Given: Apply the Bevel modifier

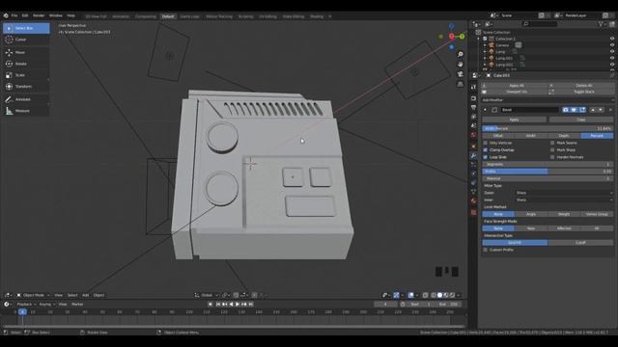Looking at the screenshot, I should 514,120.
